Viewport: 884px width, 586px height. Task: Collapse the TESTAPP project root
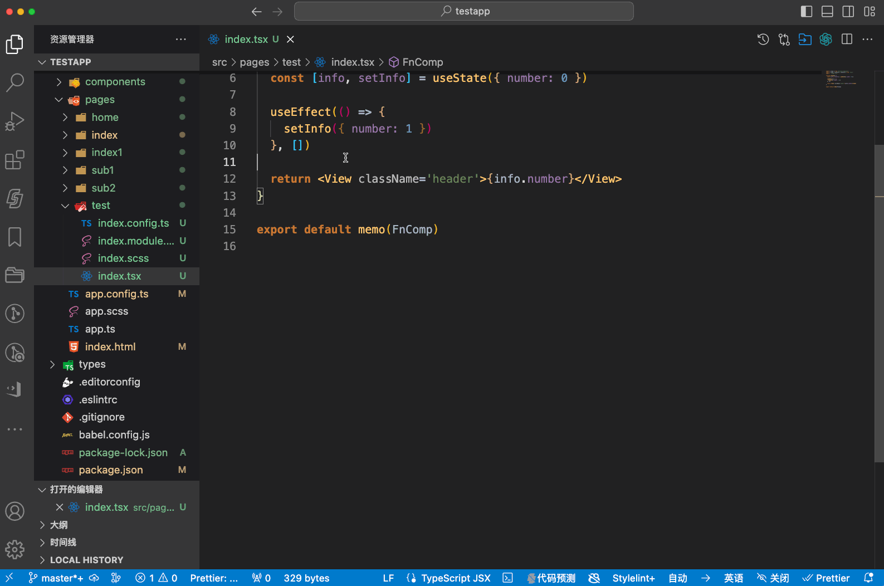click(117, 62)
